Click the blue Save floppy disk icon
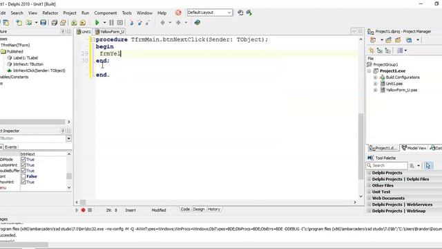442x249 pixels. (x=43, y=23)
